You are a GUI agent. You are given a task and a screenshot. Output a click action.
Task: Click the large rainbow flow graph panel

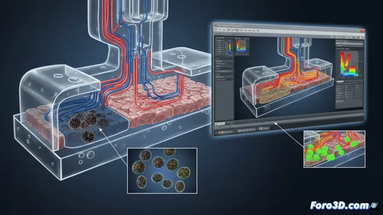(x=349, y=64)
